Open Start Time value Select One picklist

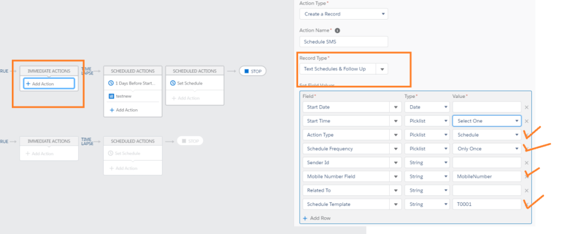click(486, 120)
